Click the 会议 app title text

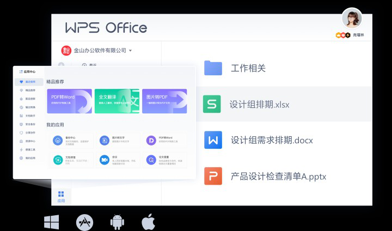coord(114,157)
